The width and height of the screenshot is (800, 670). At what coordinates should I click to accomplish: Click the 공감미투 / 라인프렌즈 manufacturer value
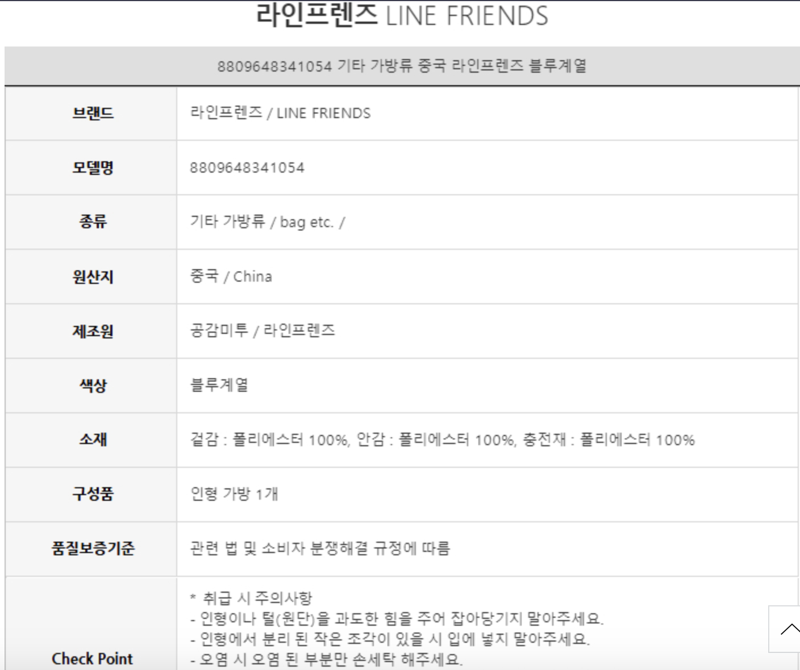(x=262, y=330)
